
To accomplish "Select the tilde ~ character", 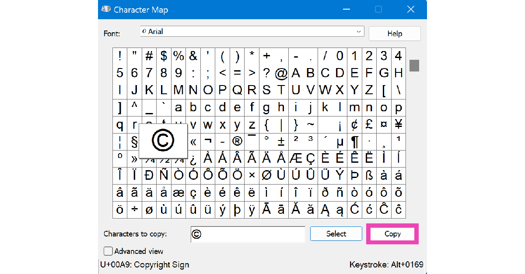I will (x=311, y=124).
